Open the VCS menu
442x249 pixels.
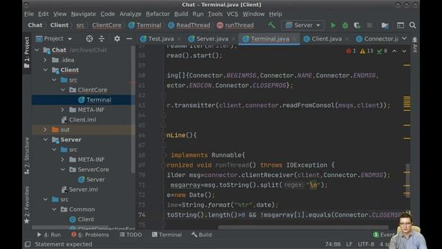click(232, 14)
